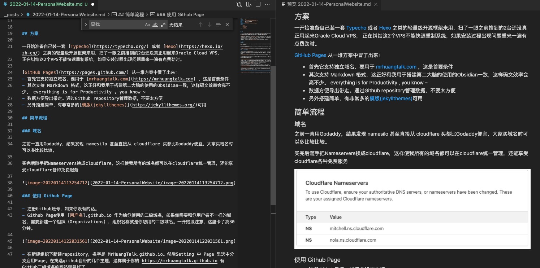Click in the 查找 search input field
The image size is (540, 268).
pos(116,25)
